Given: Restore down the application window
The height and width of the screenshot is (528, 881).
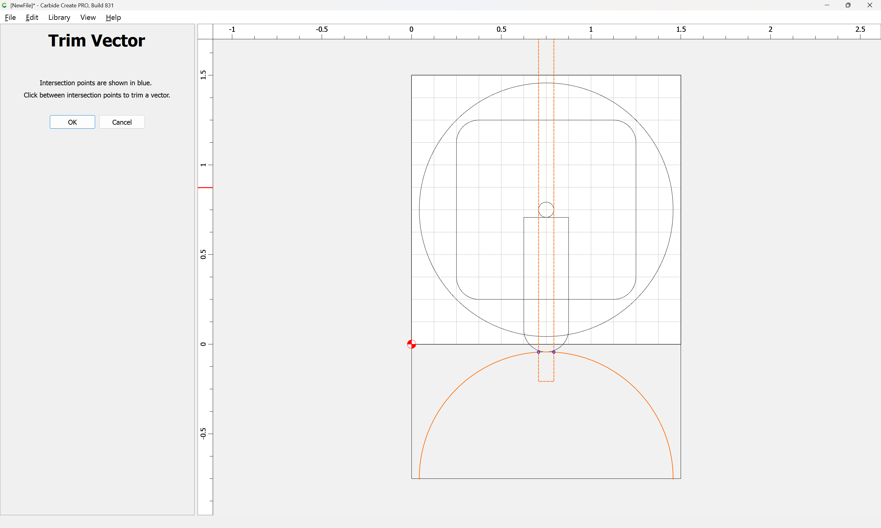Looking at the screenshot, I should [x=848, y=5].
